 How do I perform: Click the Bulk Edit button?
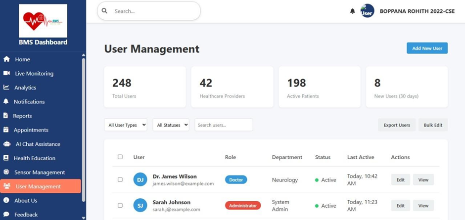pos(433,125)
